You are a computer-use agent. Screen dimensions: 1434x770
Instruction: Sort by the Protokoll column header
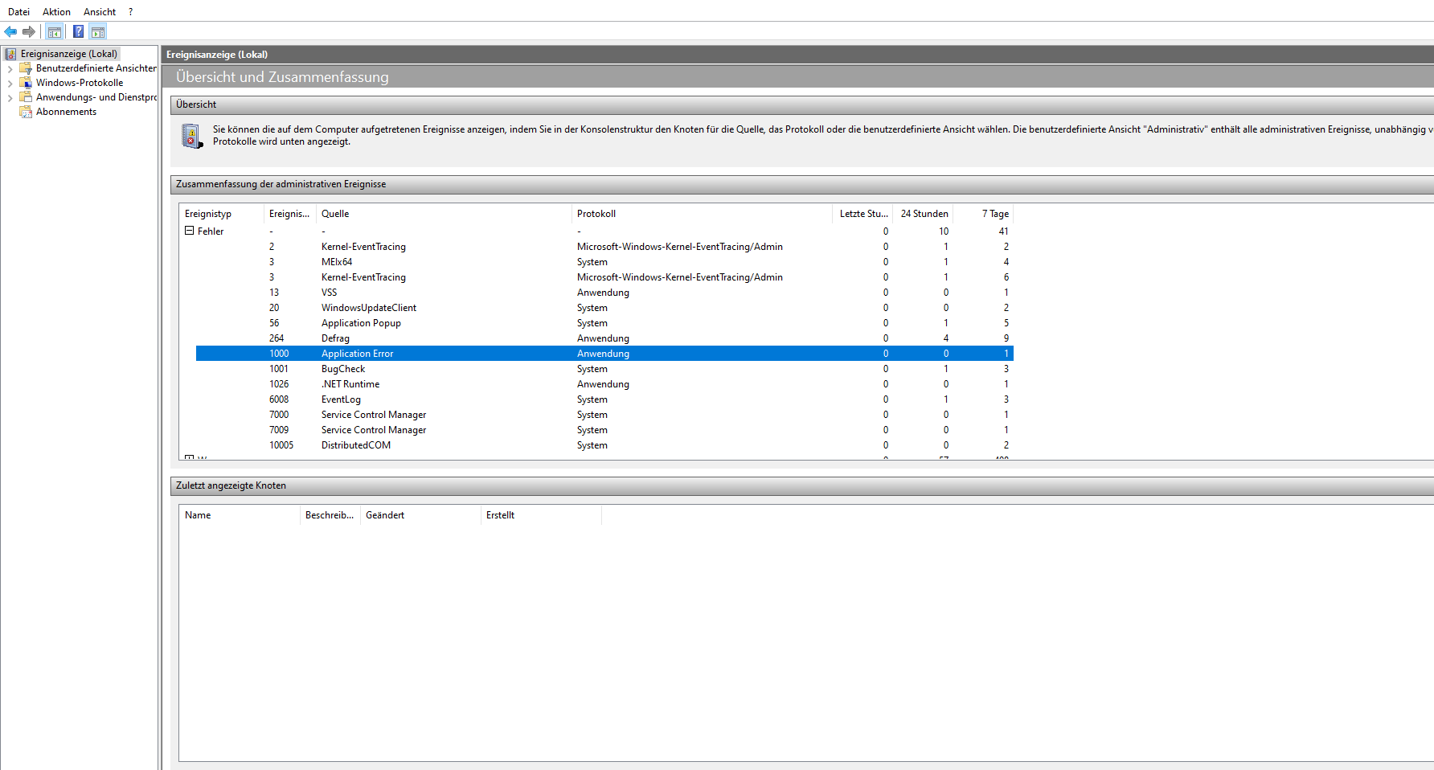coord(703,214)
